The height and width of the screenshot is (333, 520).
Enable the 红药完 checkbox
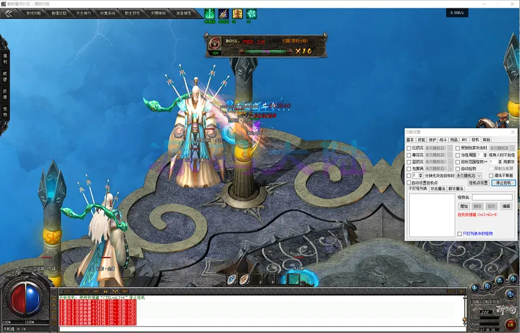coord(409,148)
